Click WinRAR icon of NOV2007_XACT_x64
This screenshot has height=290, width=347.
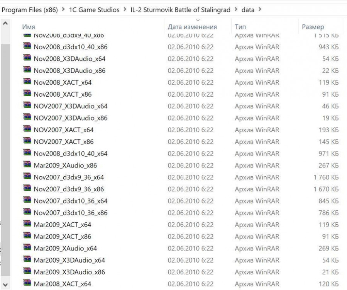pyautogui.click(x=27, y=129)
